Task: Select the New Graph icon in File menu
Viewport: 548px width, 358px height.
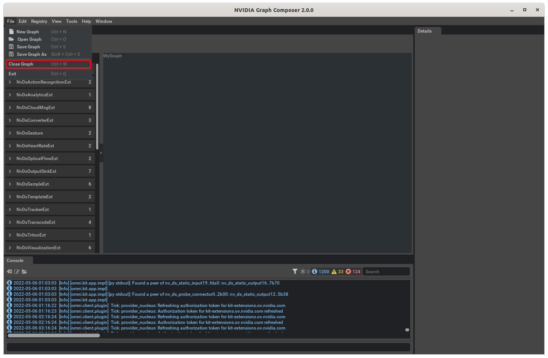Action: click(12, 31)
